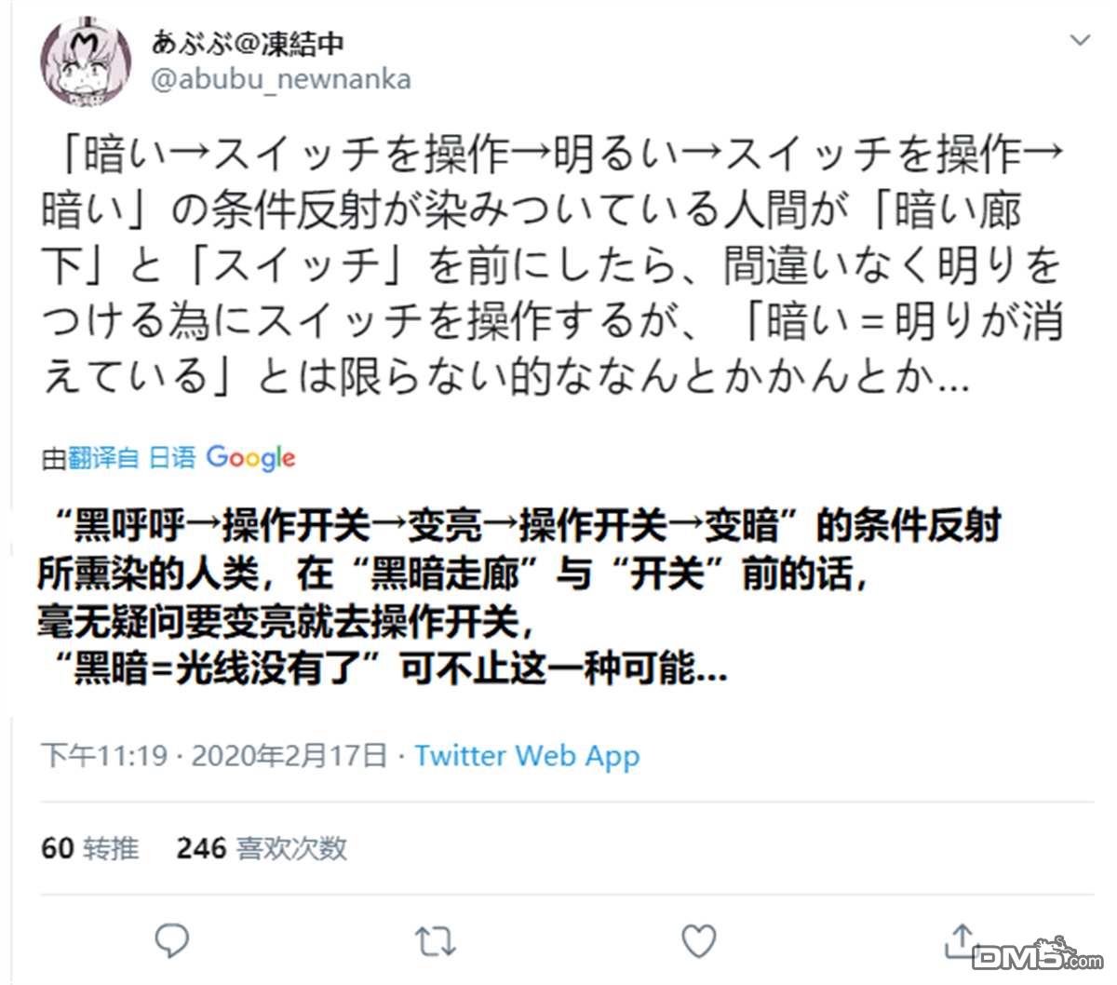
Task: View the 246 喜欢次数 likes list
Action: point(262,848)
